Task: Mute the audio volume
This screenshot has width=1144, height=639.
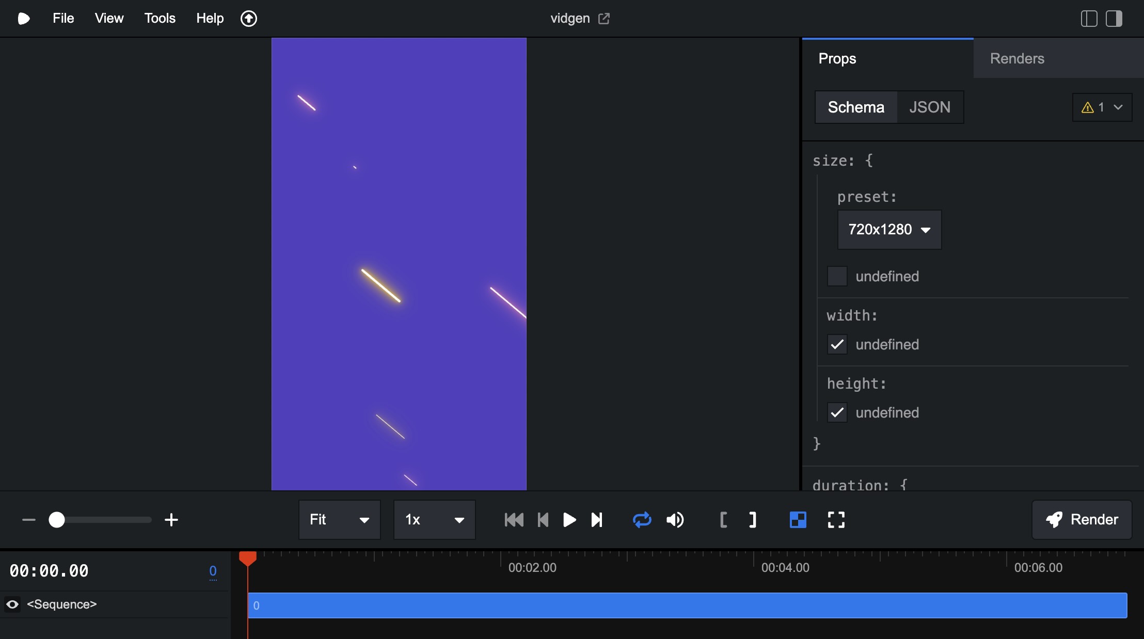Action: click(x=675, y=520)
